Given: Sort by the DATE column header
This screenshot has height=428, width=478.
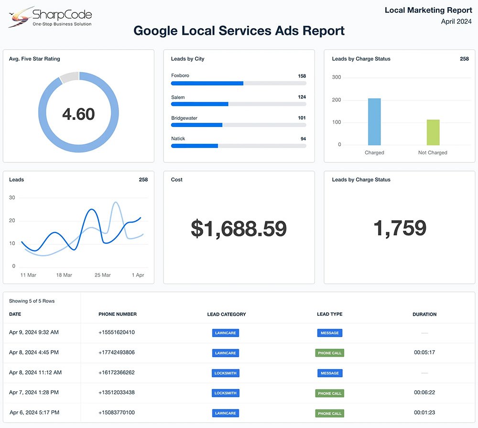Looking at the screenshot, I should [15, 314].
